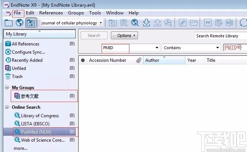Click the format bibliography icon
This screenshot has height=152, width=247.
pyautogui.click(x=219, y=23)
